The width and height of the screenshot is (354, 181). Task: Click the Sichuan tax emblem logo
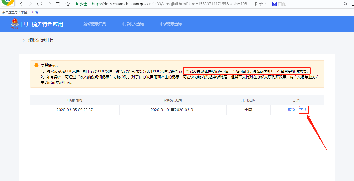(15, 24)
